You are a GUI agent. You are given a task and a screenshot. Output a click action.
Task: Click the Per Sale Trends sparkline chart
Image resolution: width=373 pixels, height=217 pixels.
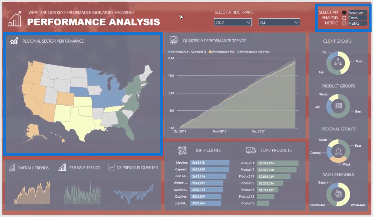[82, 193]
